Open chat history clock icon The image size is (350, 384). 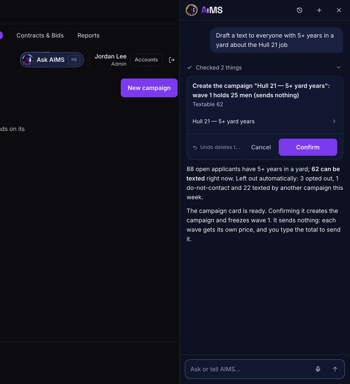point(299,10)
